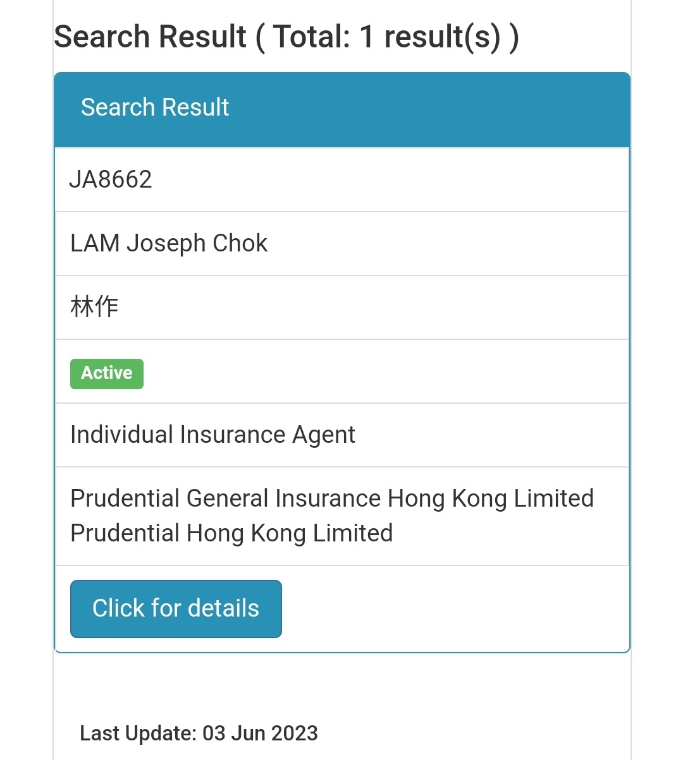683x760 pixels.
Task: Select the date 03 Jun 2023
Action: pos(260,733)
